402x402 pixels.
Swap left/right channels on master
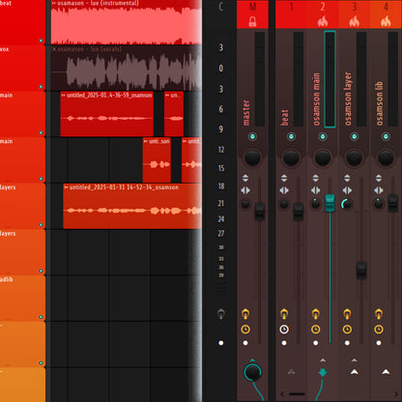tap(245, 190)
